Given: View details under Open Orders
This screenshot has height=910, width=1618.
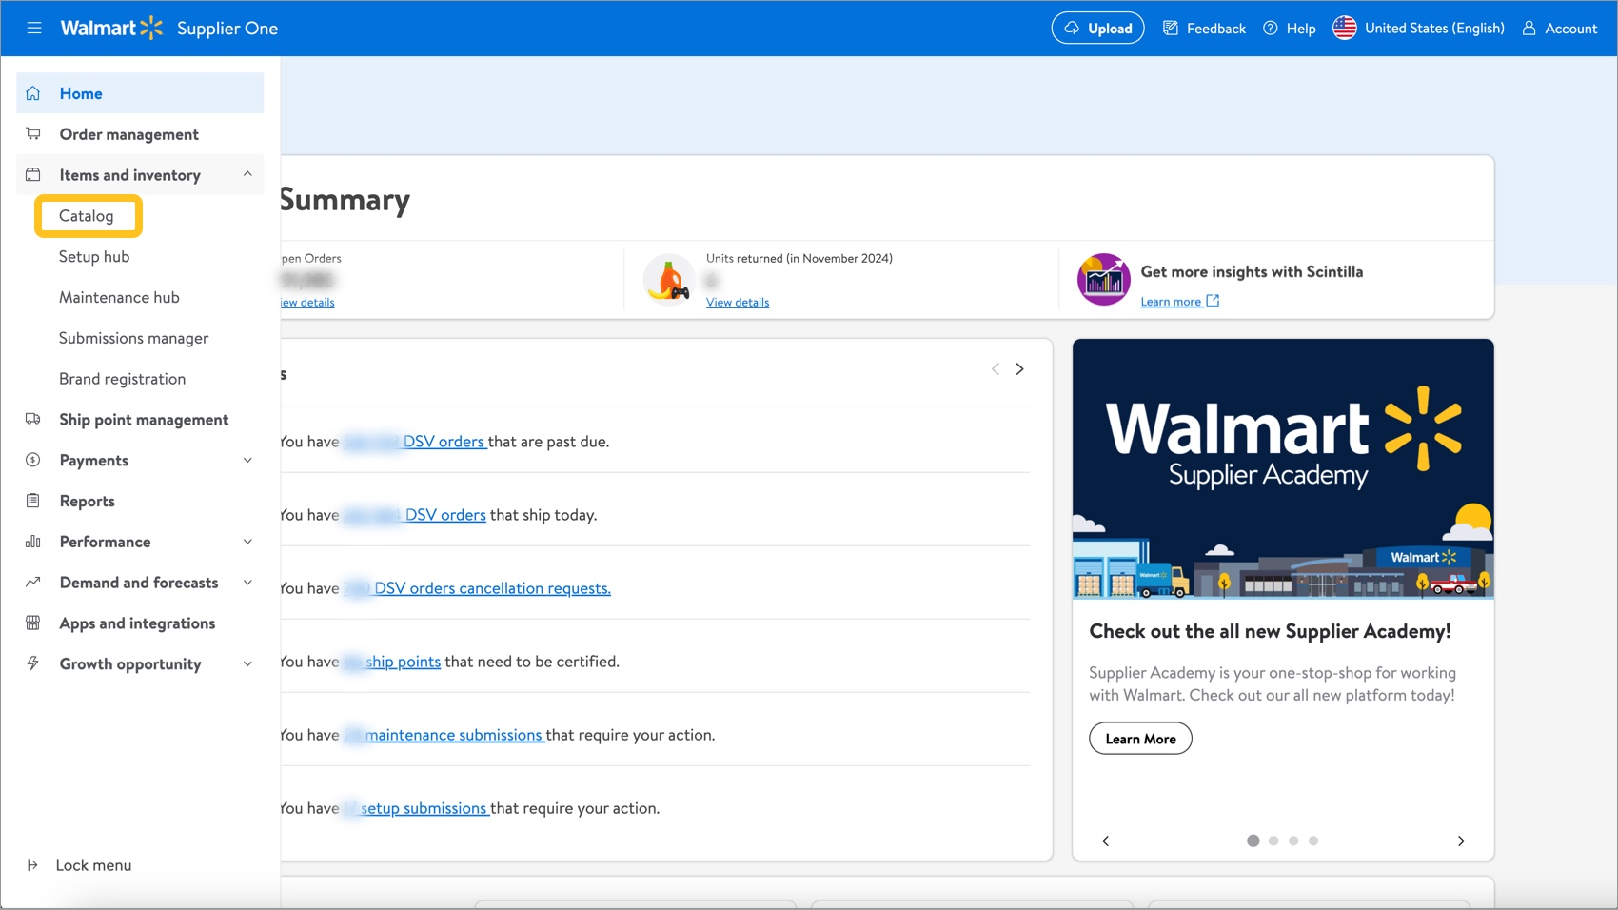Looking at the screenshot, I should pyautogui.click(x=307, y=303).
